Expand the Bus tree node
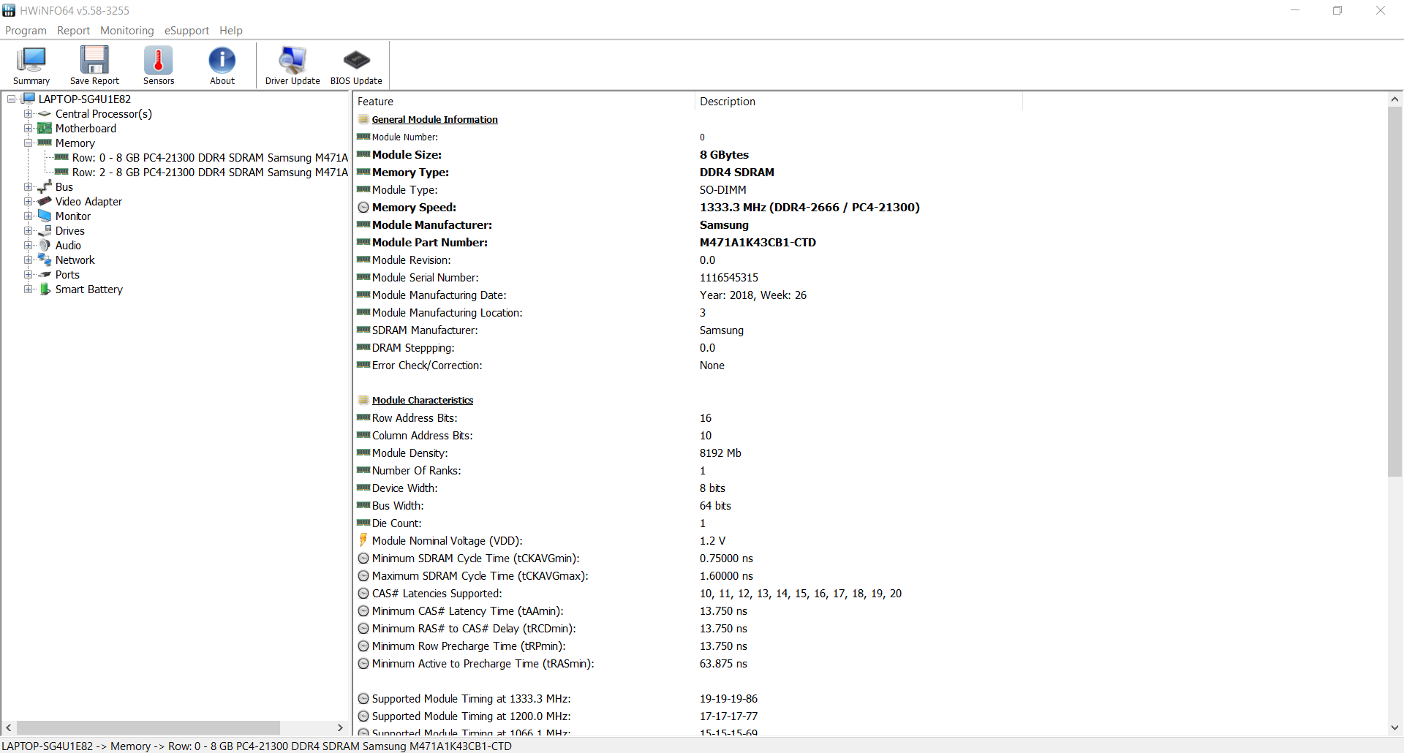 pyautogui.click(x=28, y=186)
